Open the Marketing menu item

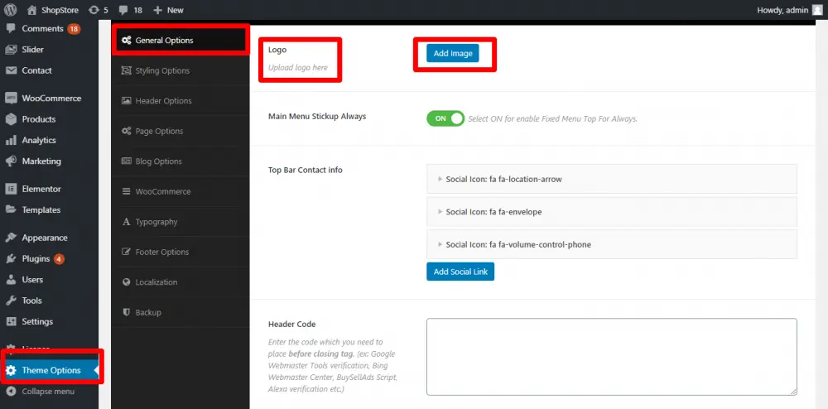[49, 161]
